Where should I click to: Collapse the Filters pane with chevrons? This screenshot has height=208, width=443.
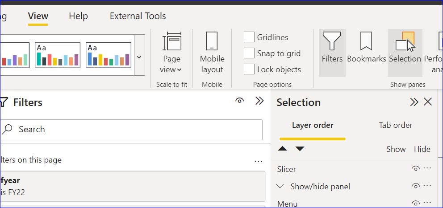(x=259, y=101)
